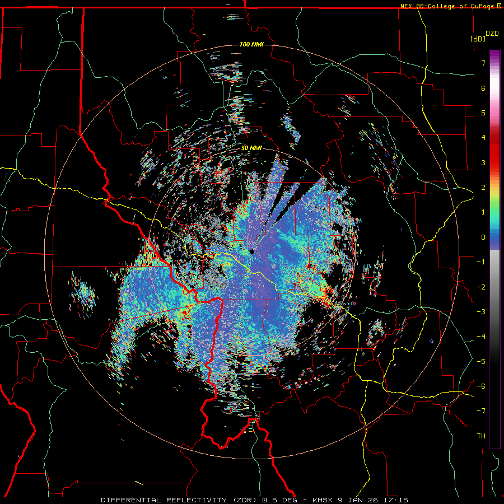Click the 50 NMI range ring label
This screenshot has height=504, width=504.
[251, 148]
